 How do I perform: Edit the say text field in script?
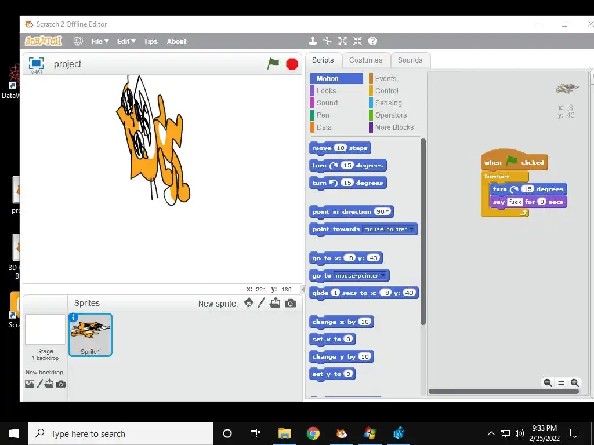[x=515, y=202]
